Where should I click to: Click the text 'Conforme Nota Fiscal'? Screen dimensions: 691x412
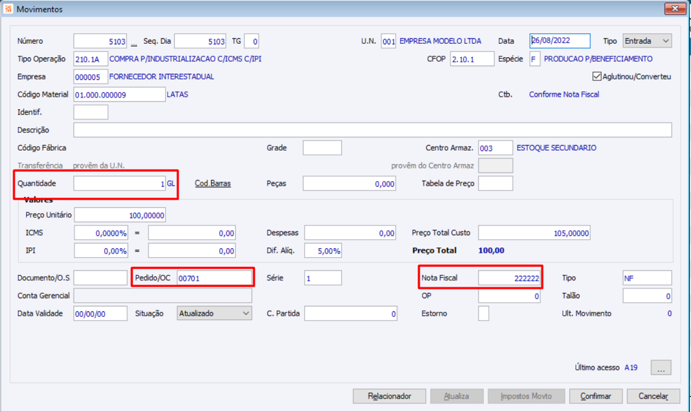click(564, 94)
